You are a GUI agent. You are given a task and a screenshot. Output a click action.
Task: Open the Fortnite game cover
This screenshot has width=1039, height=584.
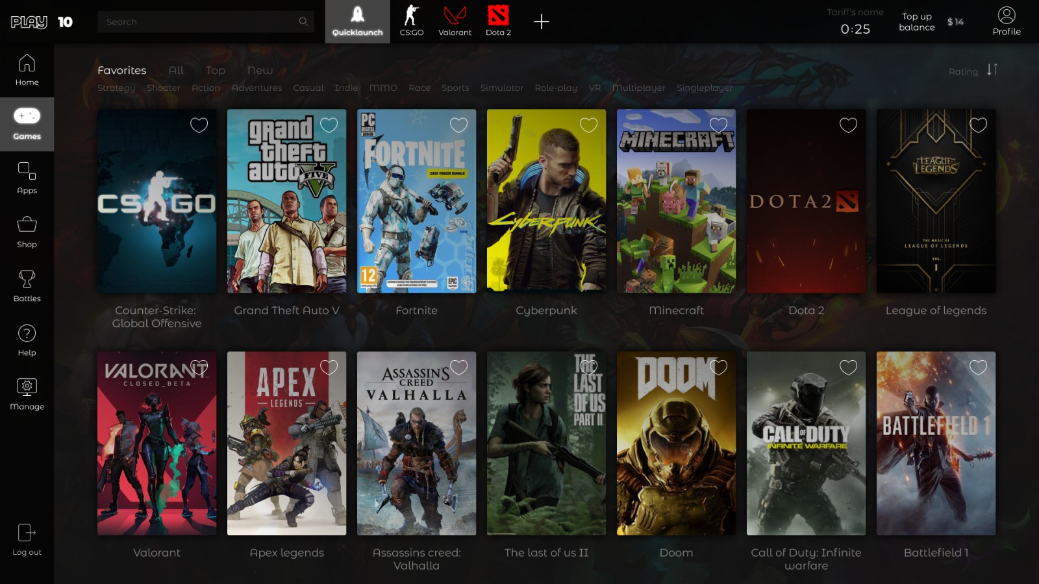point(416,201)
